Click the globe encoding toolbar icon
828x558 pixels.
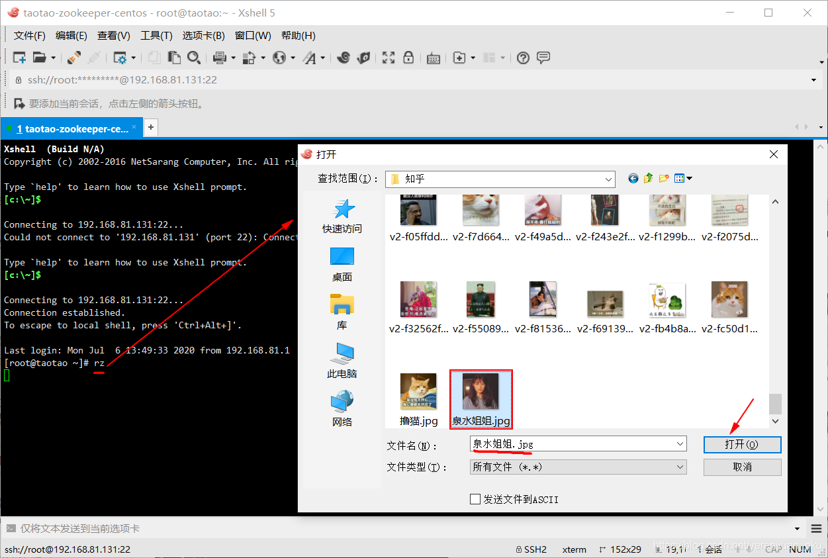(x=279, y=58)
